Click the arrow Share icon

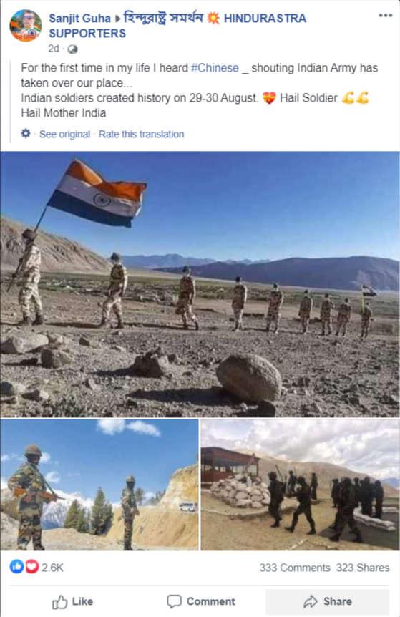tap(311, 601)
